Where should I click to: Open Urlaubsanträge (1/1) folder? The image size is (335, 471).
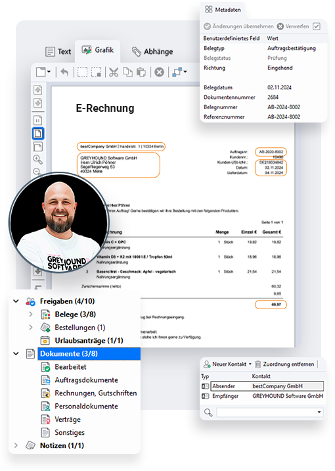(89, 340)
